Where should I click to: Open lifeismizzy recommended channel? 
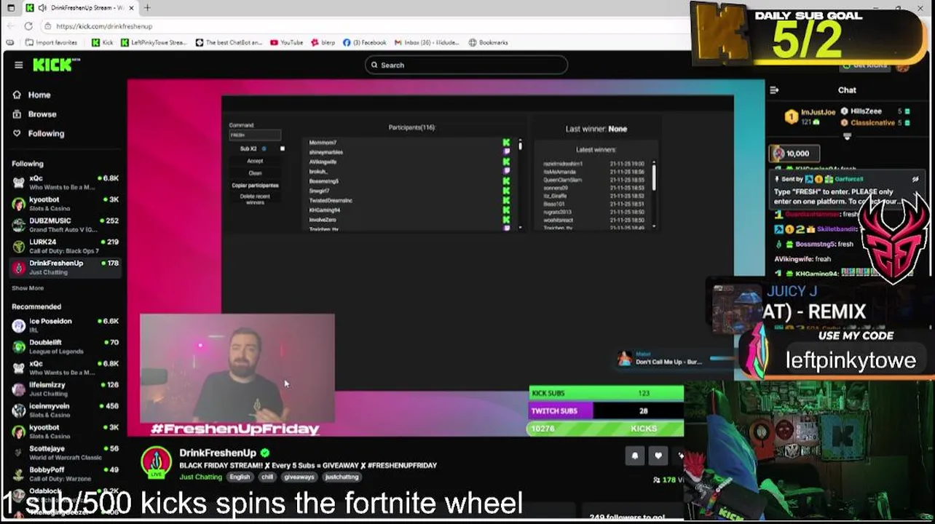[66, 389]
